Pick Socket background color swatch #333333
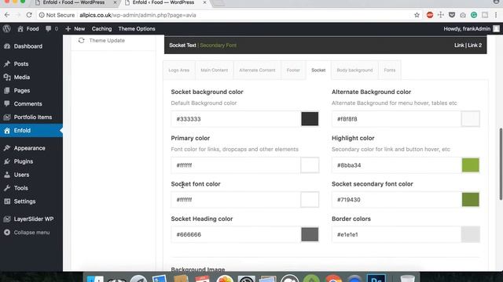 coord(310,119)
